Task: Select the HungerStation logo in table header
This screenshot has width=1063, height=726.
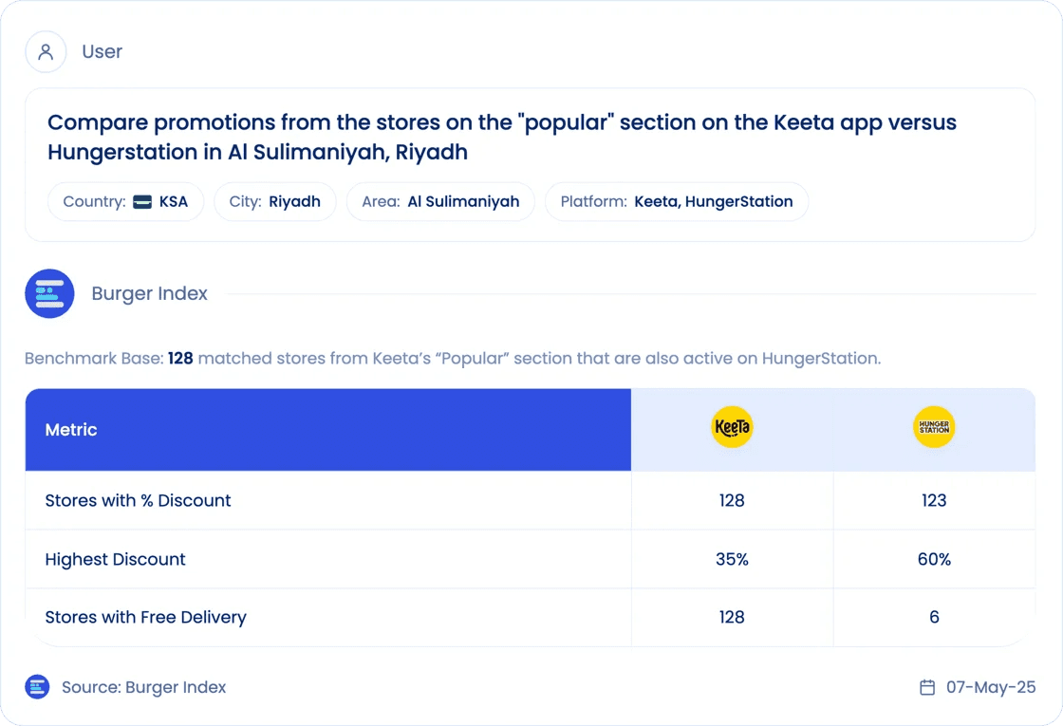Action: [x=934, y=427]
